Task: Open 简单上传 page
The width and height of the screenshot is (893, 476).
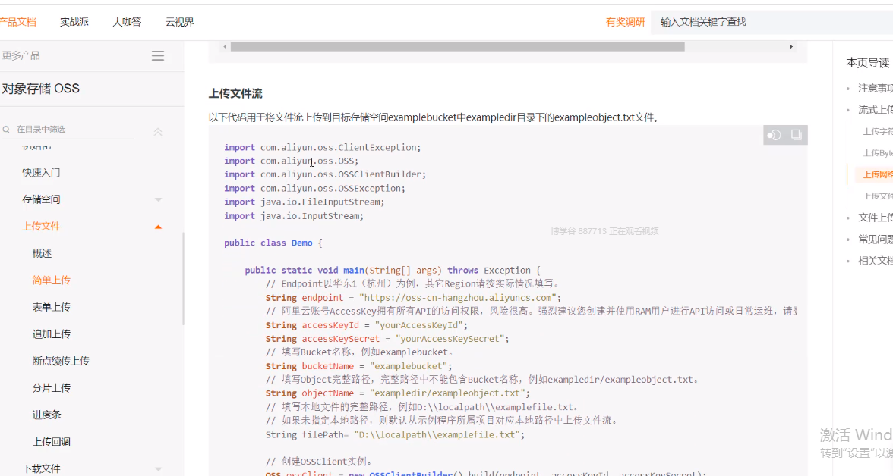Action: coord(52,280)
